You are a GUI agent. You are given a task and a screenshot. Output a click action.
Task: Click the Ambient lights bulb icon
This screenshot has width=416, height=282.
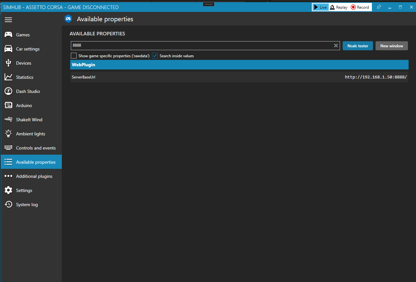(8, 134)
